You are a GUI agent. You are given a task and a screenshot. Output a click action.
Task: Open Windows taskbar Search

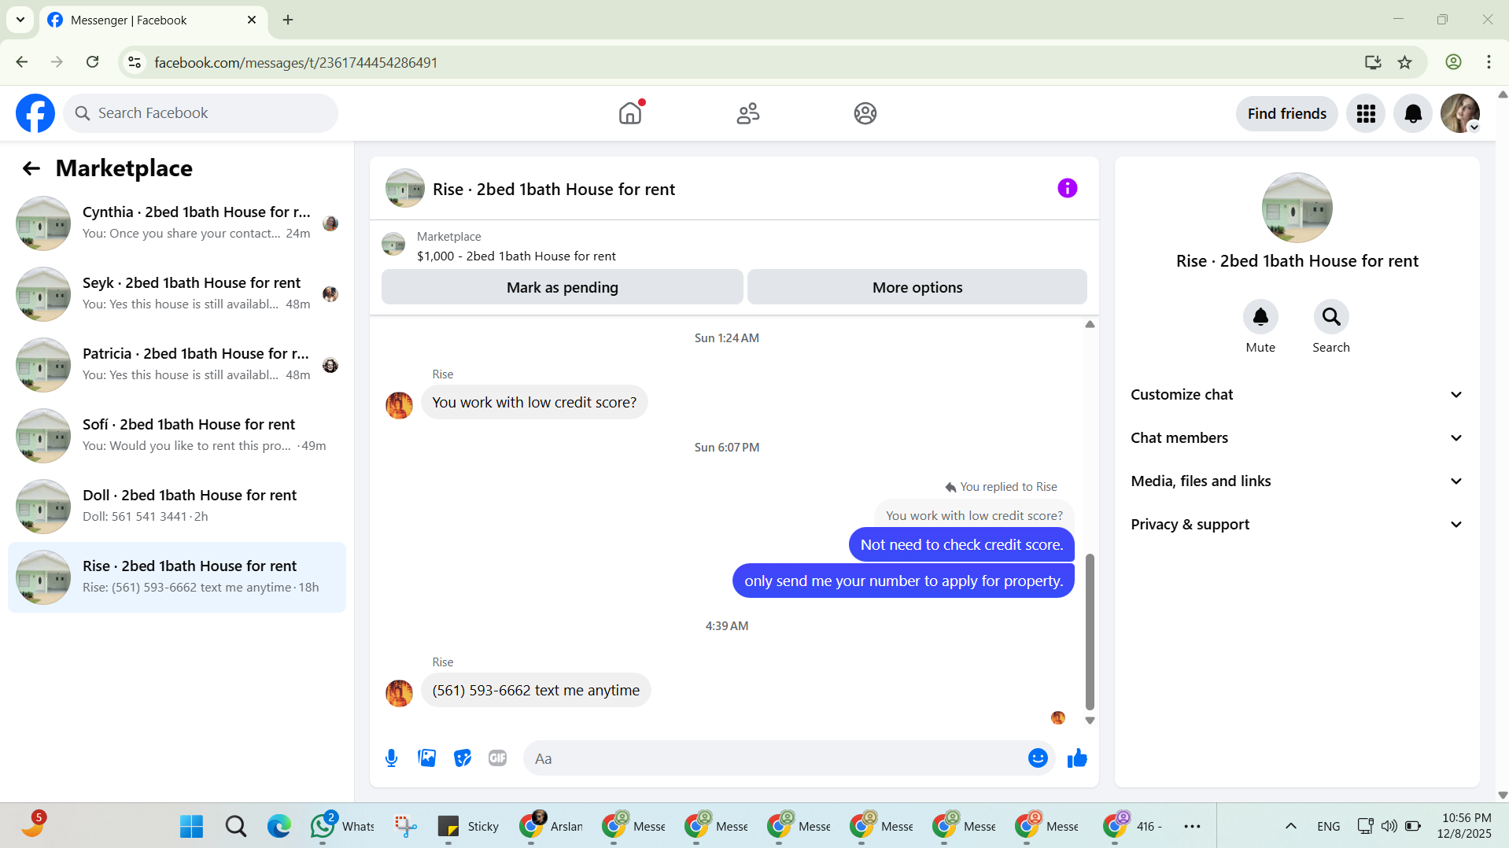235,826
